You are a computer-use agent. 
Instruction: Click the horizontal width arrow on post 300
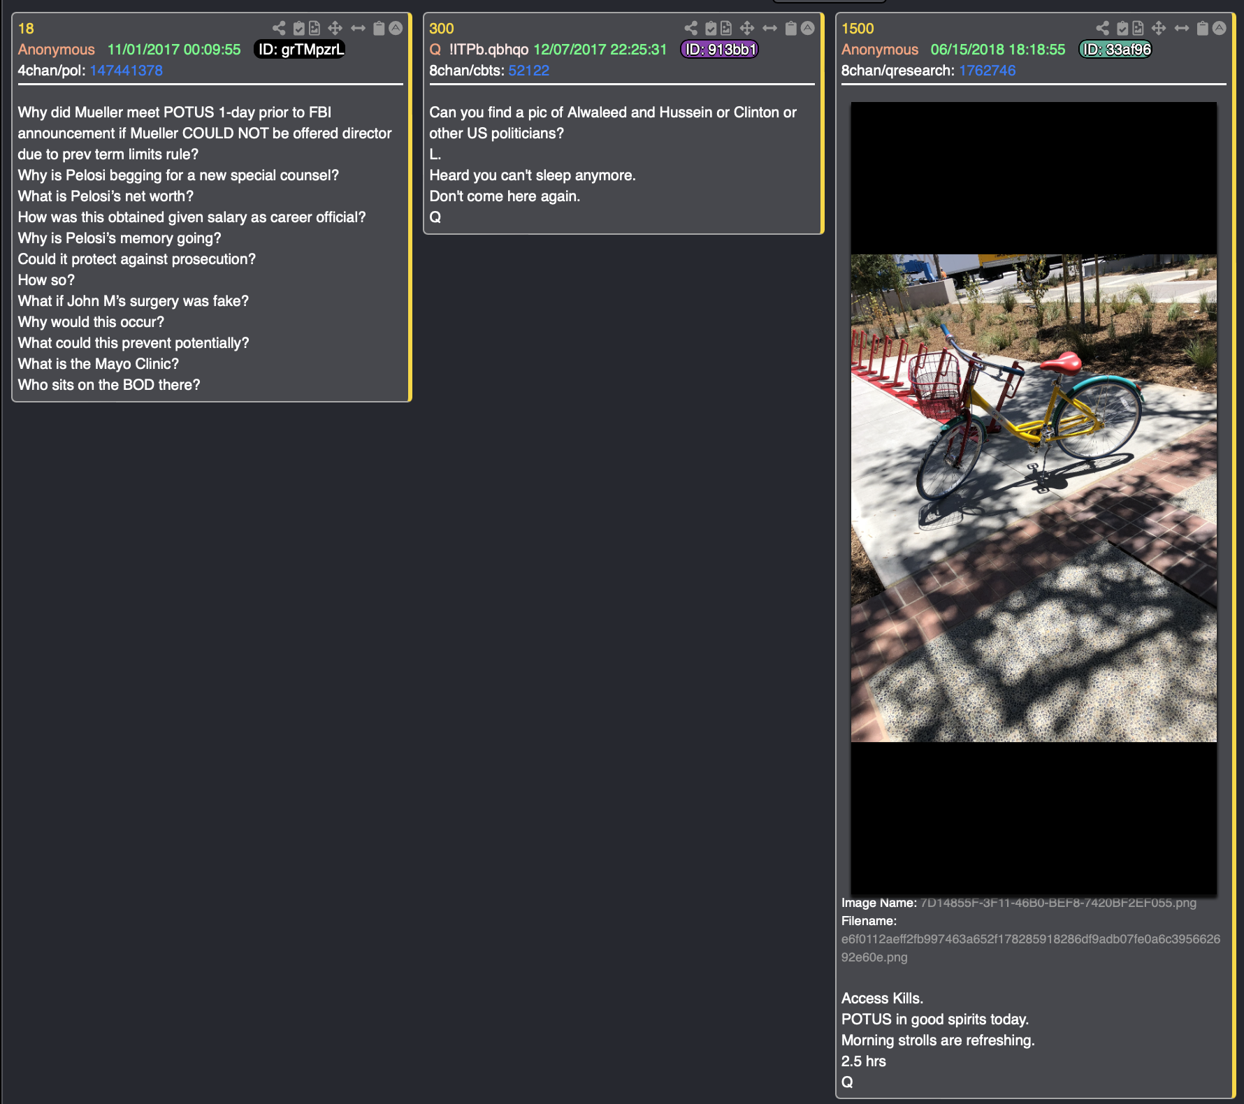click(769, 28)
